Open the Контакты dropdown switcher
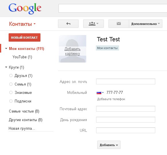Image resolution: width=167 pixels, height=155 pixels. click(22, 24)
